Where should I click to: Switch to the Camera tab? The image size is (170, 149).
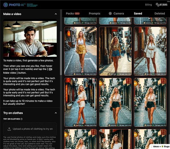pos(116,13)
